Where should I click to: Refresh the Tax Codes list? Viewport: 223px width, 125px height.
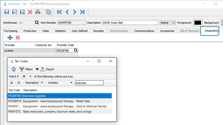(x=14, y=69)
